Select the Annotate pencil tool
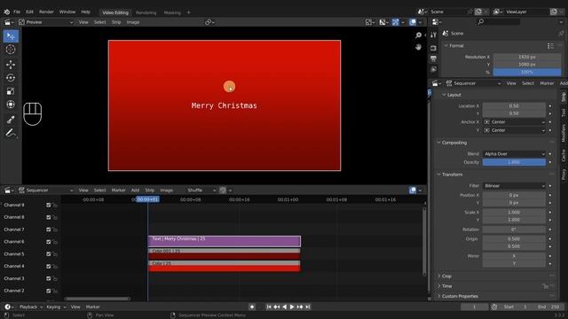The image size is (568, 319). 11,133
